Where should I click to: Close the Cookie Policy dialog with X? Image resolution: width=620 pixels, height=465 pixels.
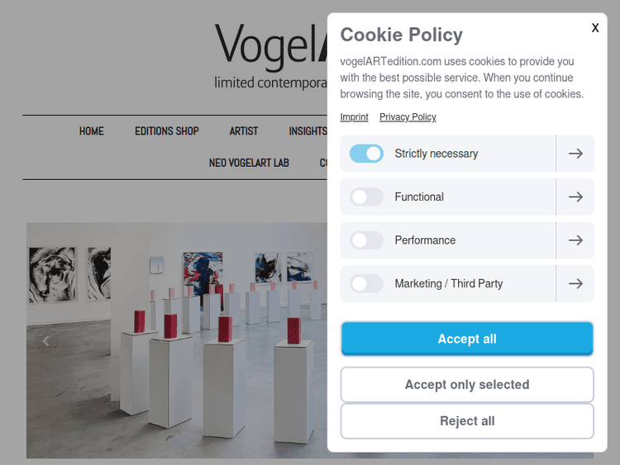point(595,28)
